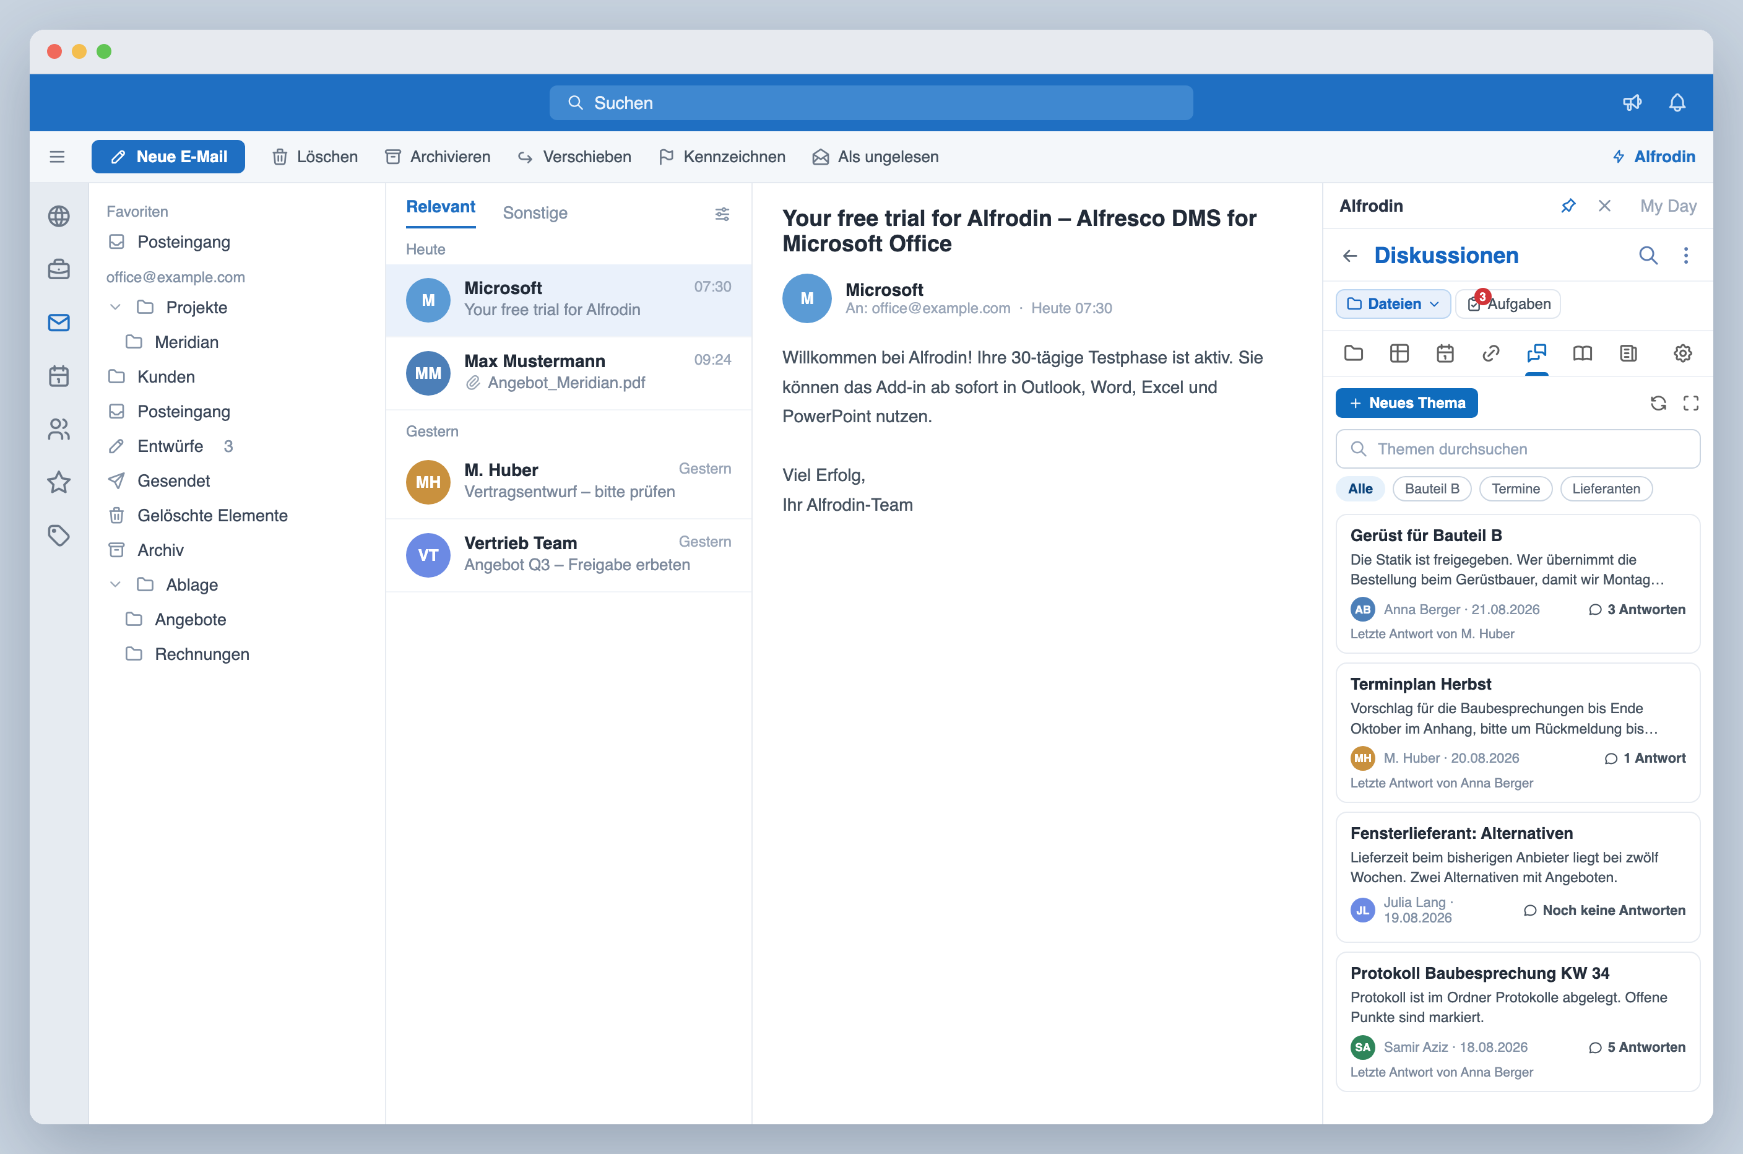This screenshot has width=1743, height=1154.
Task: Close the Alfrodin side panel
Action: coord(1604,206)
